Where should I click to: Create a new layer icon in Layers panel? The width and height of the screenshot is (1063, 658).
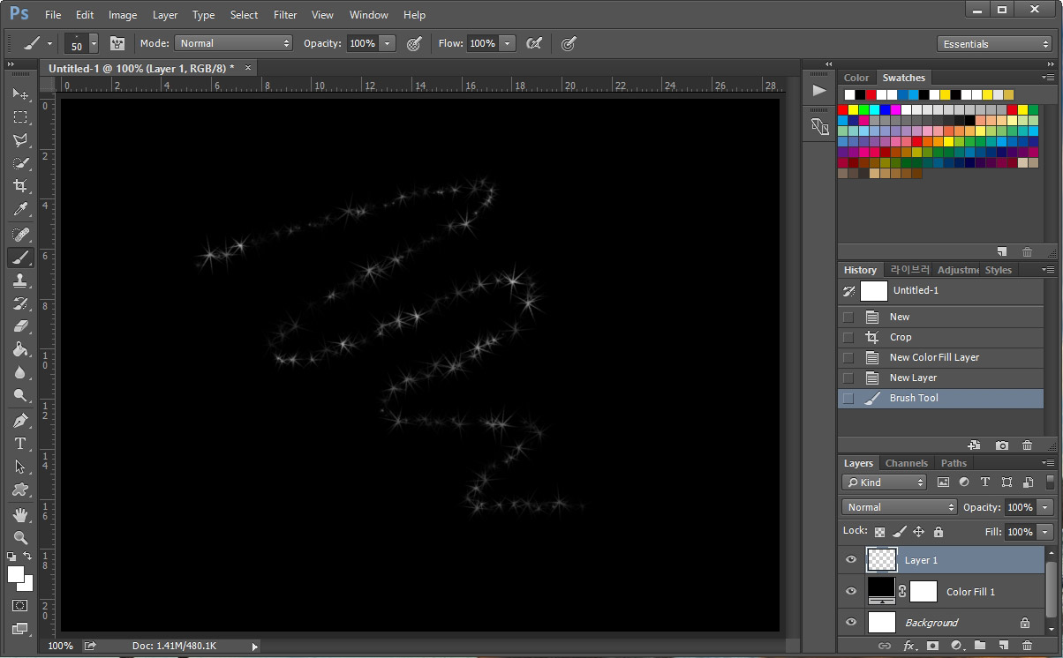click(x=1003, y=647)
